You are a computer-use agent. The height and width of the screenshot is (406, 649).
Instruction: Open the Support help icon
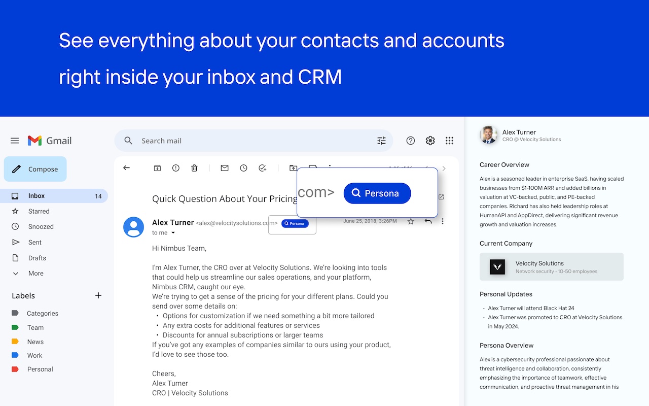pos(411,141)
